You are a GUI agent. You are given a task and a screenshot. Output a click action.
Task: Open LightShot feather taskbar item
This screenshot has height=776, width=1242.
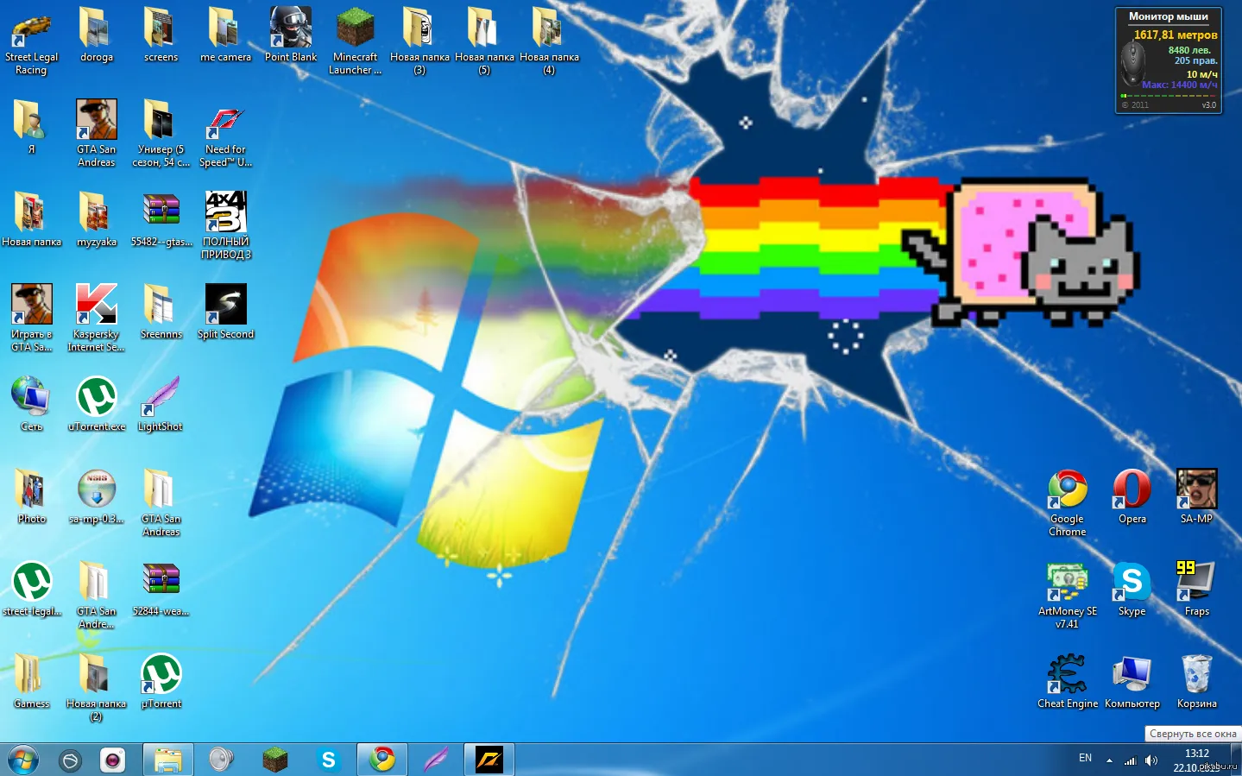[436, 760]
